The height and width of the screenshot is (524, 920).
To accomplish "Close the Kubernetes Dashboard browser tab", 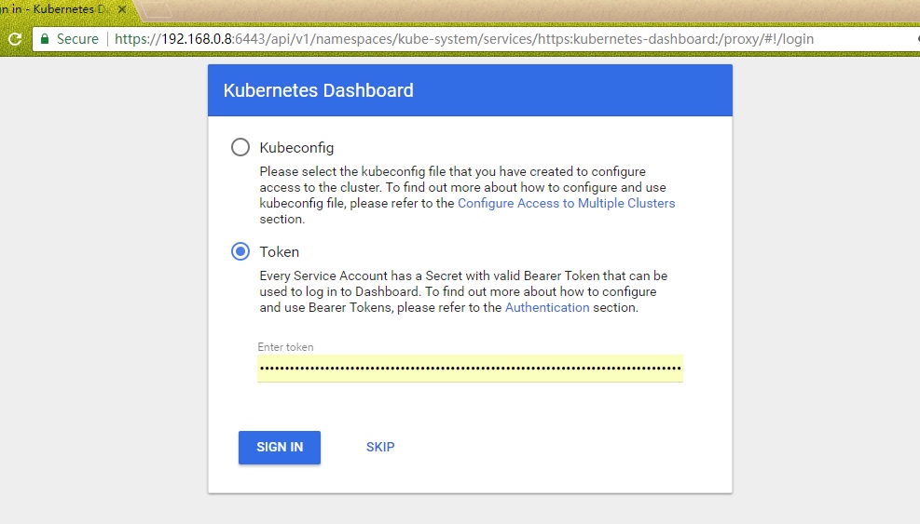I will click(x=122, y=9).
